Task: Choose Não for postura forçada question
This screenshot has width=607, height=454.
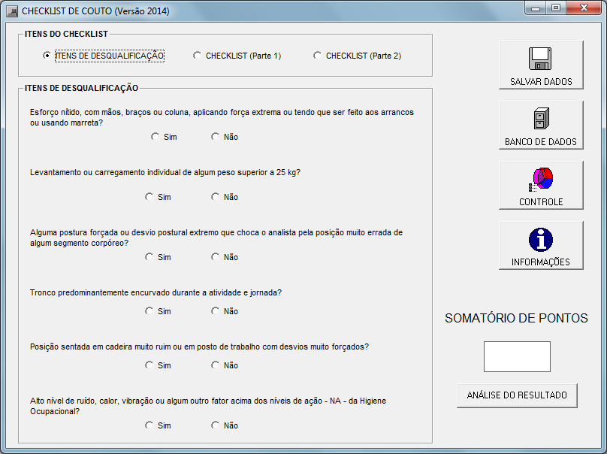Action: [225, 257]
